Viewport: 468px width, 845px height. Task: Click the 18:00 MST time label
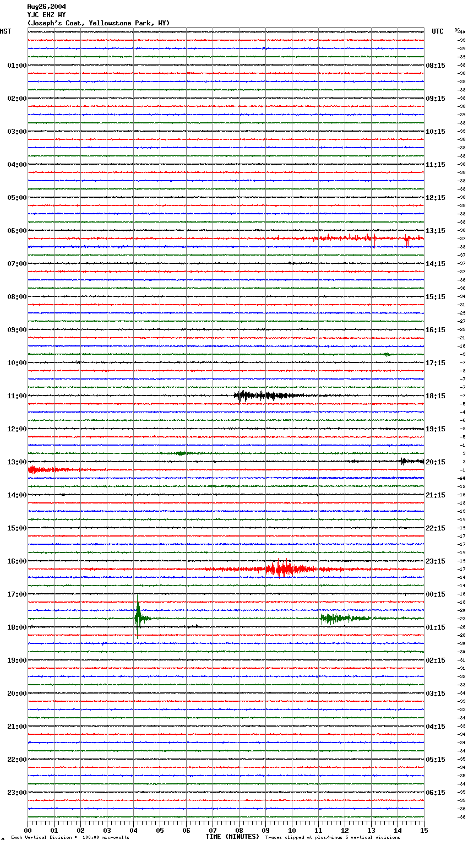[17, 627]
